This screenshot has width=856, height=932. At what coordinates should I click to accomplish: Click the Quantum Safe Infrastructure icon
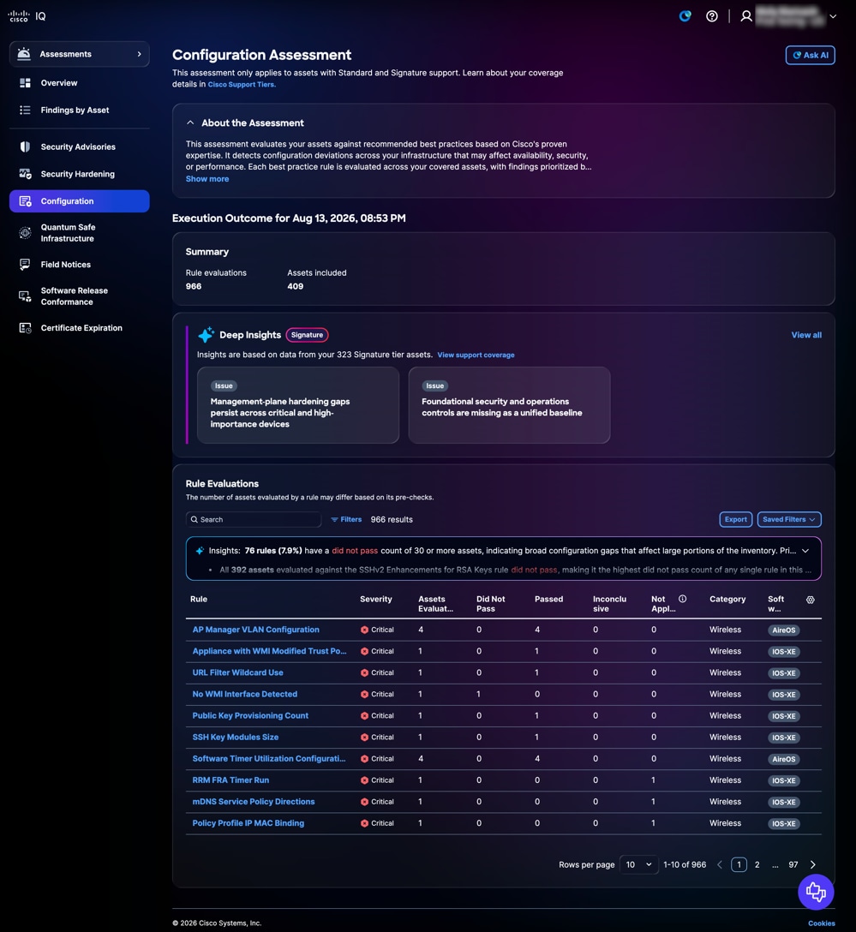(x=25, y=233)
